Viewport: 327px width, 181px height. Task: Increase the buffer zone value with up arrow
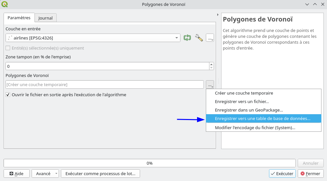211,65
